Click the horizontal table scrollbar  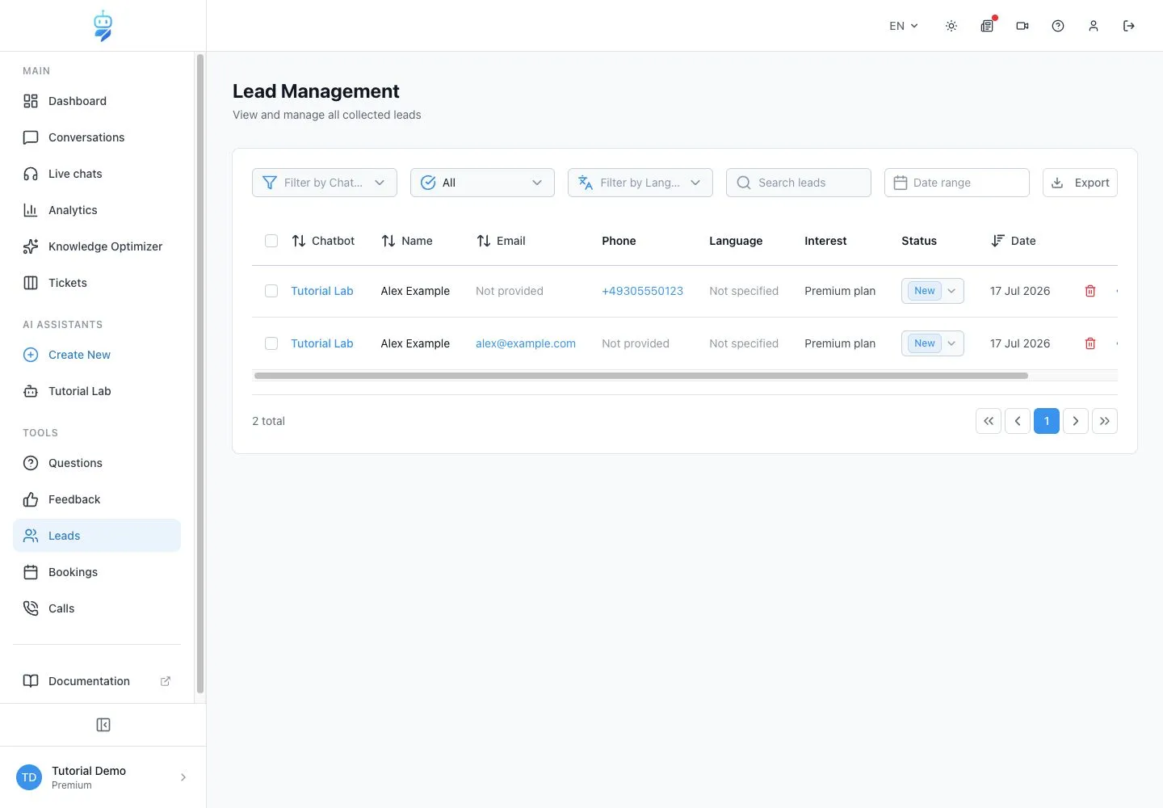click(x=641, y=376)
